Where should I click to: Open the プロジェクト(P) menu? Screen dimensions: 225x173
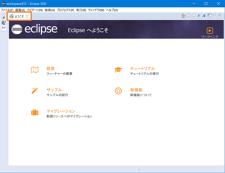click(65, 10)
